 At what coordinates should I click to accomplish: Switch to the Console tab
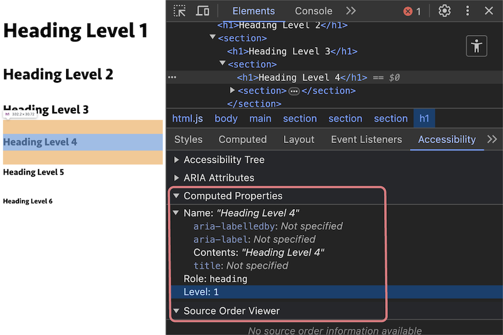pos(313,11)
